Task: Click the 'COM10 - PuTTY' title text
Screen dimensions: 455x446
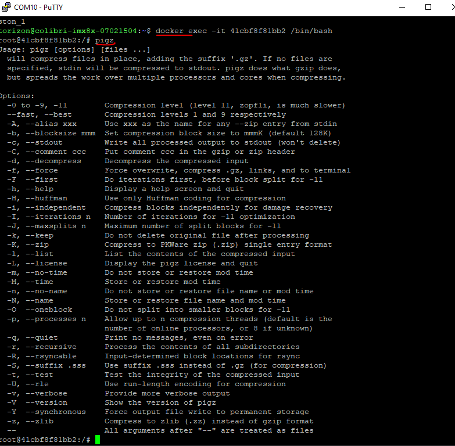Action: pyautogui.click(x=38, y=7)
